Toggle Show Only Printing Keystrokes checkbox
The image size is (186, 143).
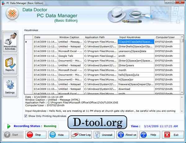[x=26, y=116]
